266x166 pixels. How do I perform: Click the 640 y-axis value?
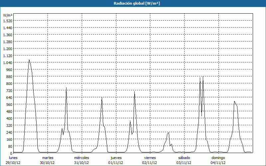[x=9, y=98]
